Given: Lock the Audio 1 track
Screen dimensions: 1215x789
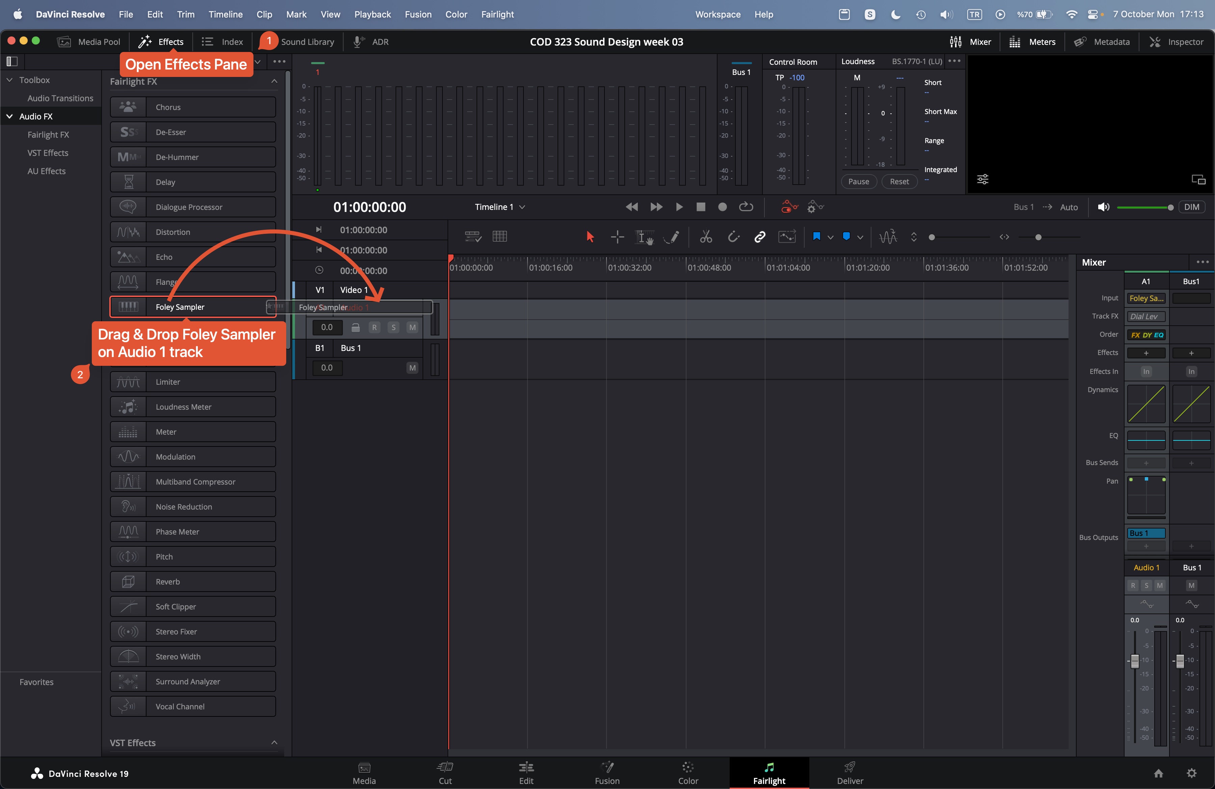Looking at the screenshot, I should (355, 327).
